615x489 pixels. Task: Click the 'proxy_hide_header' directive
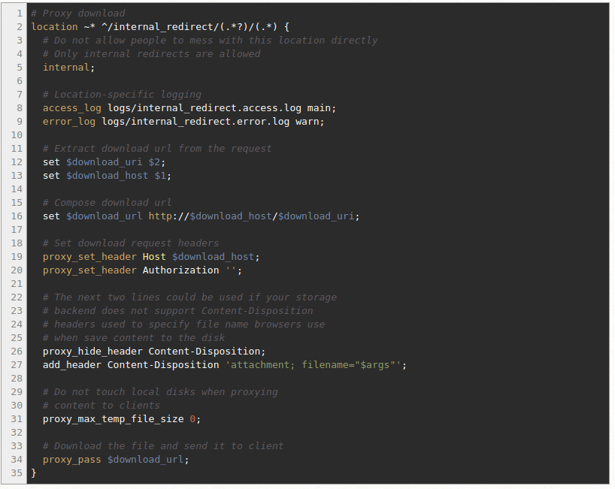(92, 352)
